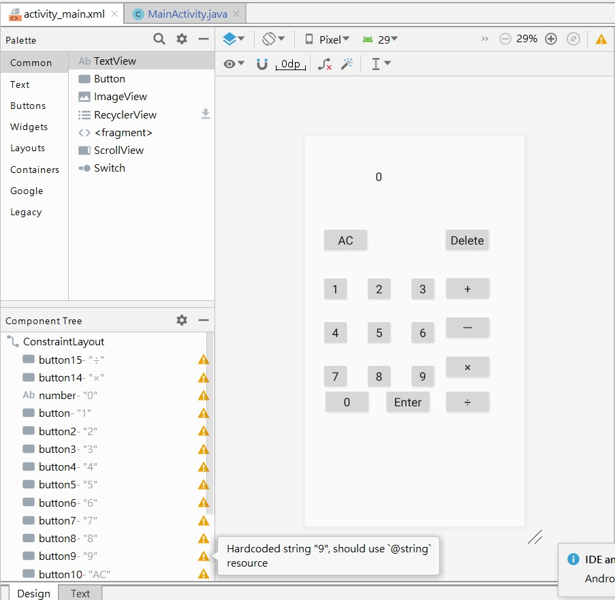
Task: Select button15 "÷" tree row
Action: coord(103,360)
